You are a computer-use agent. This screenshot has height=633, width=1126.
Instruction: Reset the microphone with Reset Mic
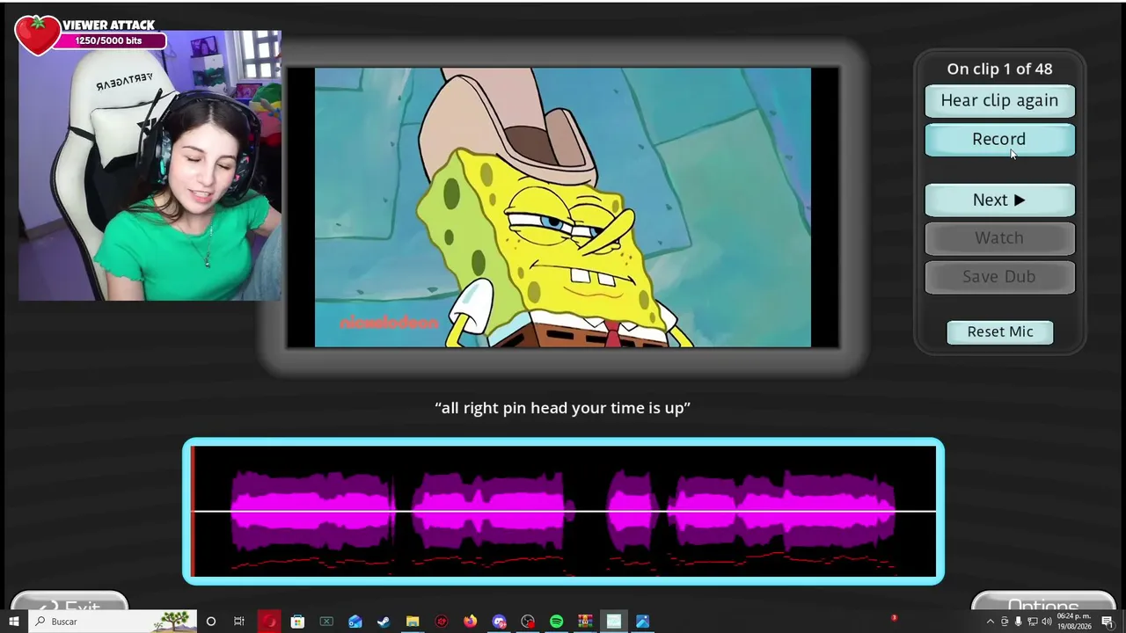click(1000, 331)
